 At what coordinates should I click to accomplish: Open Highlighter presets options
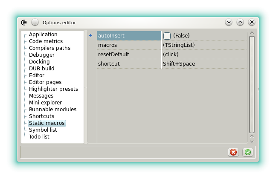pos(53,89)
